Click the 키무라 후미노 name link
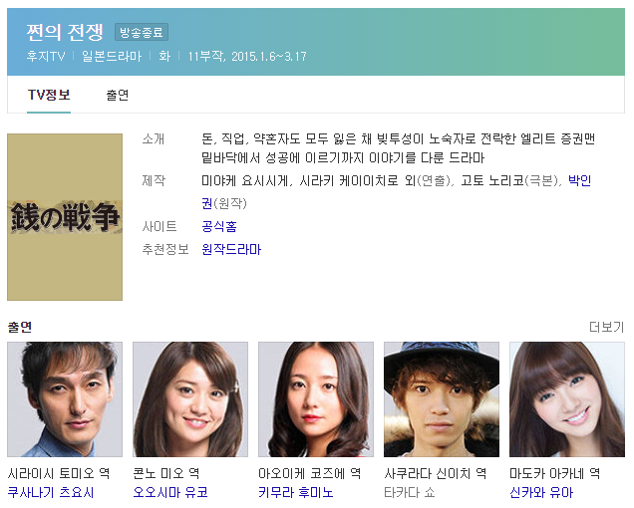Screen dimensions: 634x508 pyautogui.click(x=296, y=492)
